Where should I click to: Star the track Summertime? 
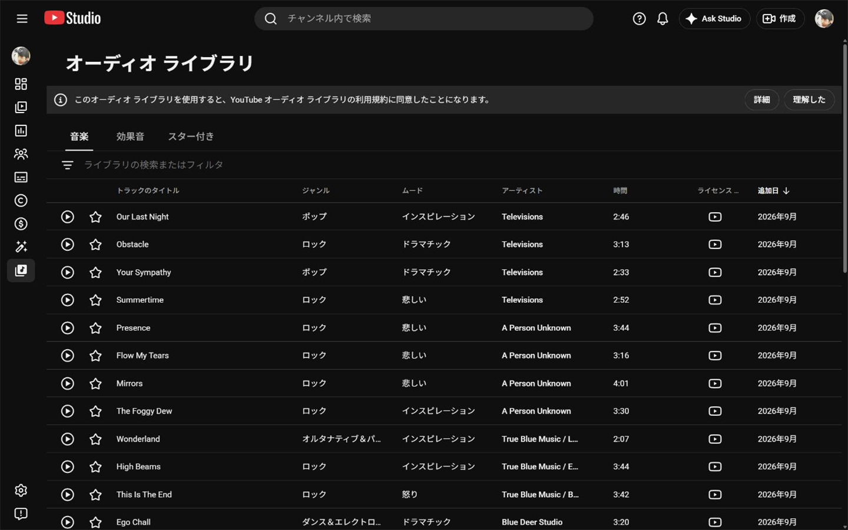95,300
